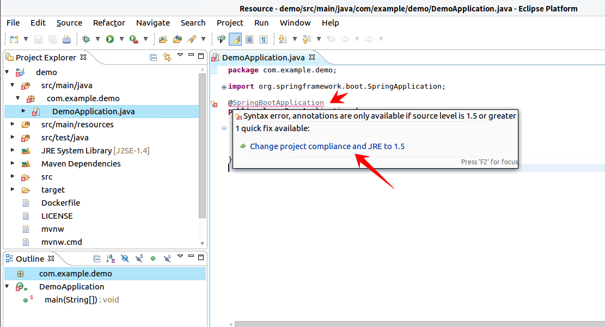Toggle Link with Editor in Project Explorer

(167, 57)
